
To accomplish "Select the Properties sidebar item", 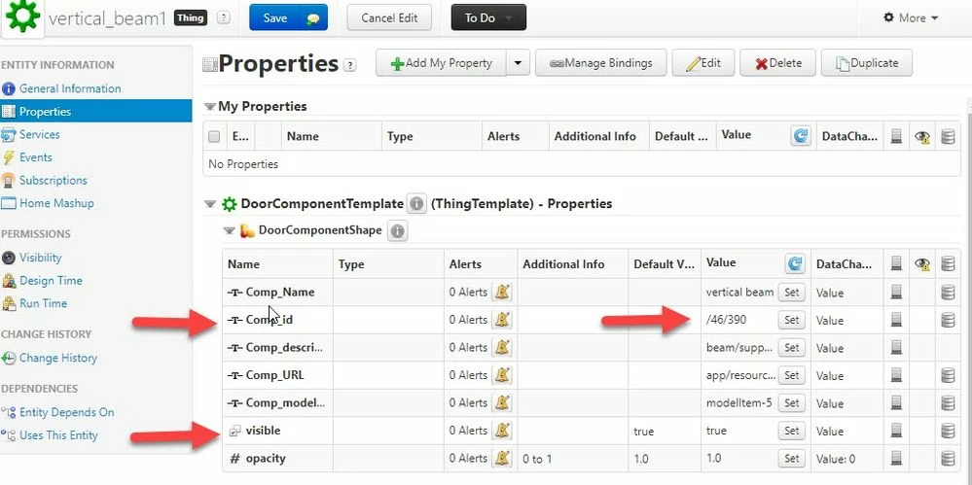I will click(x=96, y=112).
